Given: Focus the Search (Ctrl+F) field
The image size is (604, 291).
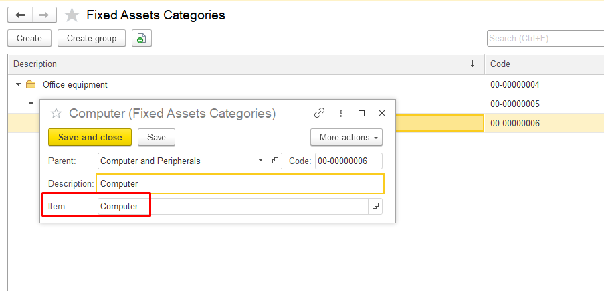Looking at the screenshot, I should coord(543,39).
